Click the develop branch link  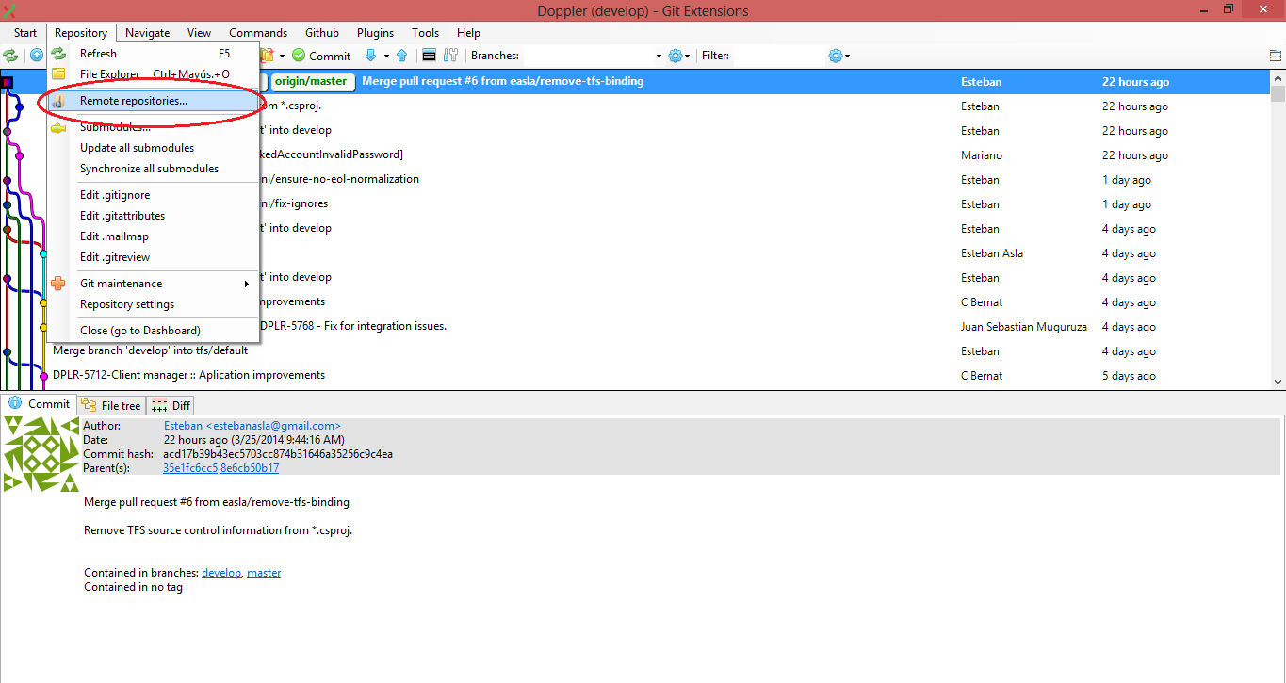pyautogui.click(x=221, y=573)
